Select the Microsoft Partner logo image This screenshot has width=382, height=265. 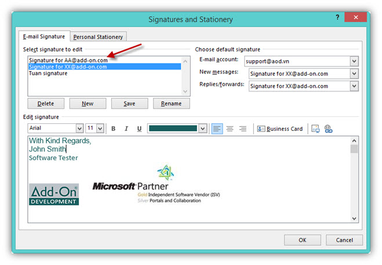(156, 184)
